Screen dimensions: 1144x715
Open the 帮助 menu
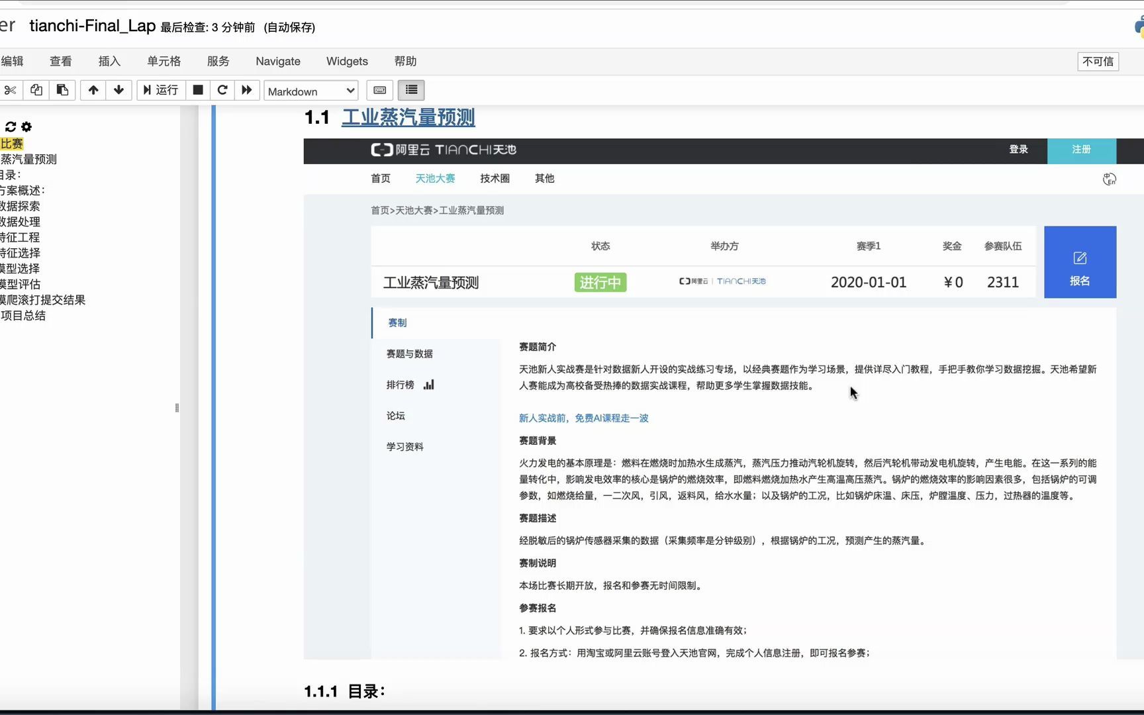tap(405, 61)
